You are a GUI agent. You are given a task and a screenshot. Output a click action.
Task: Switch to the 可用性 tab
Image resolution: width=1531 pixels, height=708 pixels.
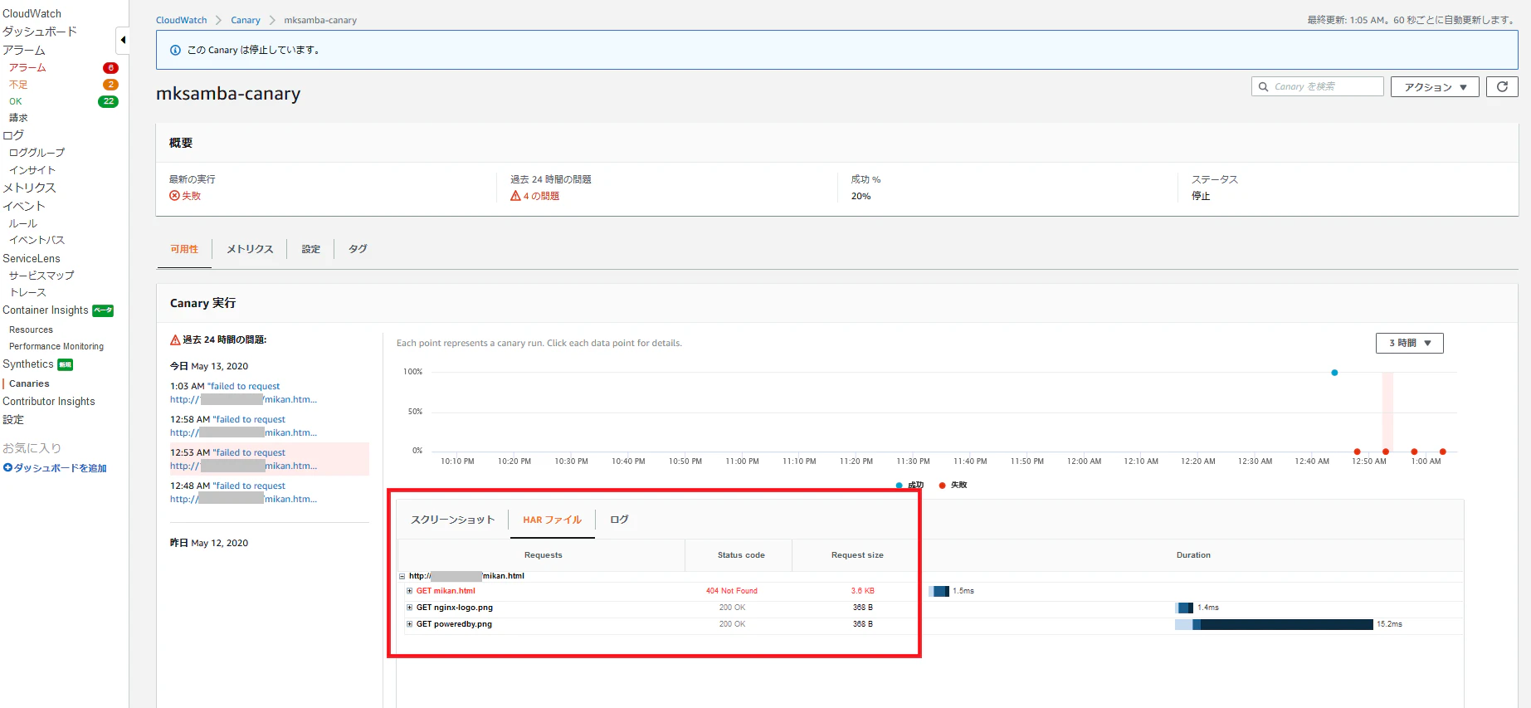click(184, 249)
